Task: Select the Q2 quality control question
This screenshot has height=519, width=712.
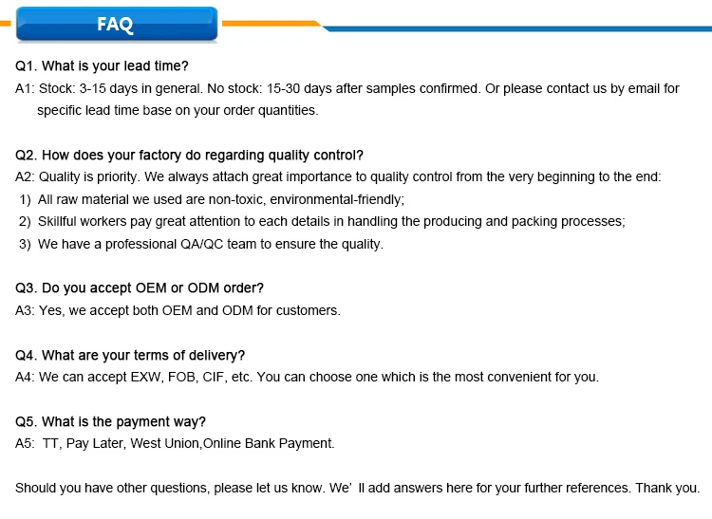Action: point(189,156)
